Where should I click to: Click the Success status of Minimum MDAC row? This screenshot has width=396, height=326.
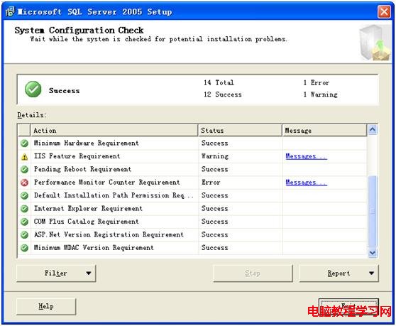(x=215, y=248)
